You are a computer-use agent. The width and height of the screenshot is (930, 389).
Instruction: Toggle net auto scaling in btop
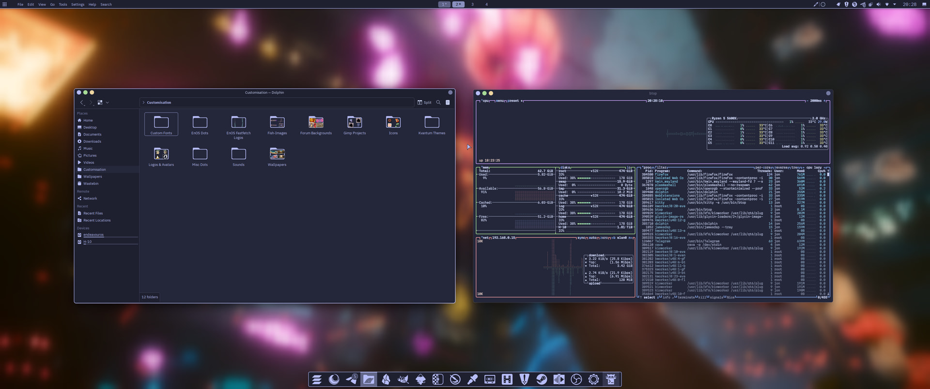593,238
